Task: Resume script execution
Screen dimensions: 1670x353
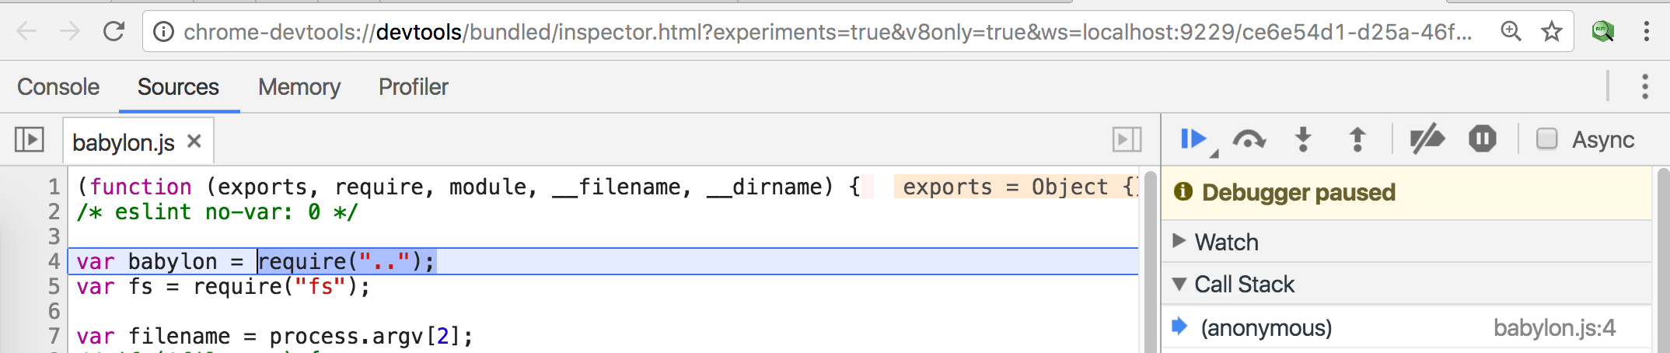Action: [x=1195, y=140]
